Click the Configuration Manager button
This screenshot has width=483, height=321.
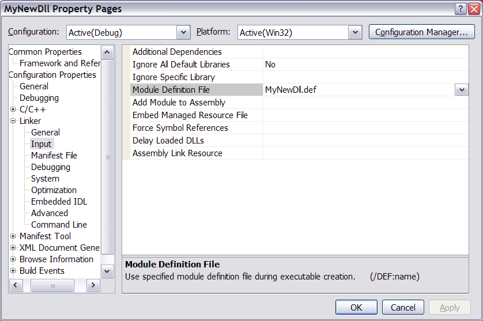click(421, 32)
